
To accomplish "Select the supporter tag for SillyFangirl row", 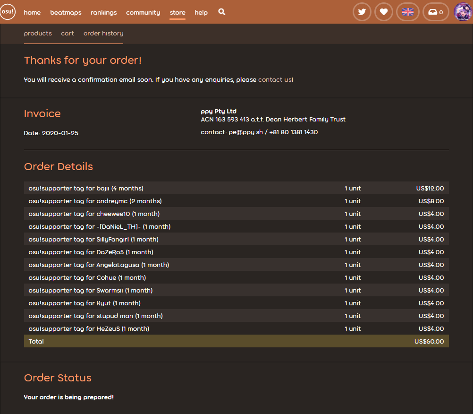I will point(236,239).
